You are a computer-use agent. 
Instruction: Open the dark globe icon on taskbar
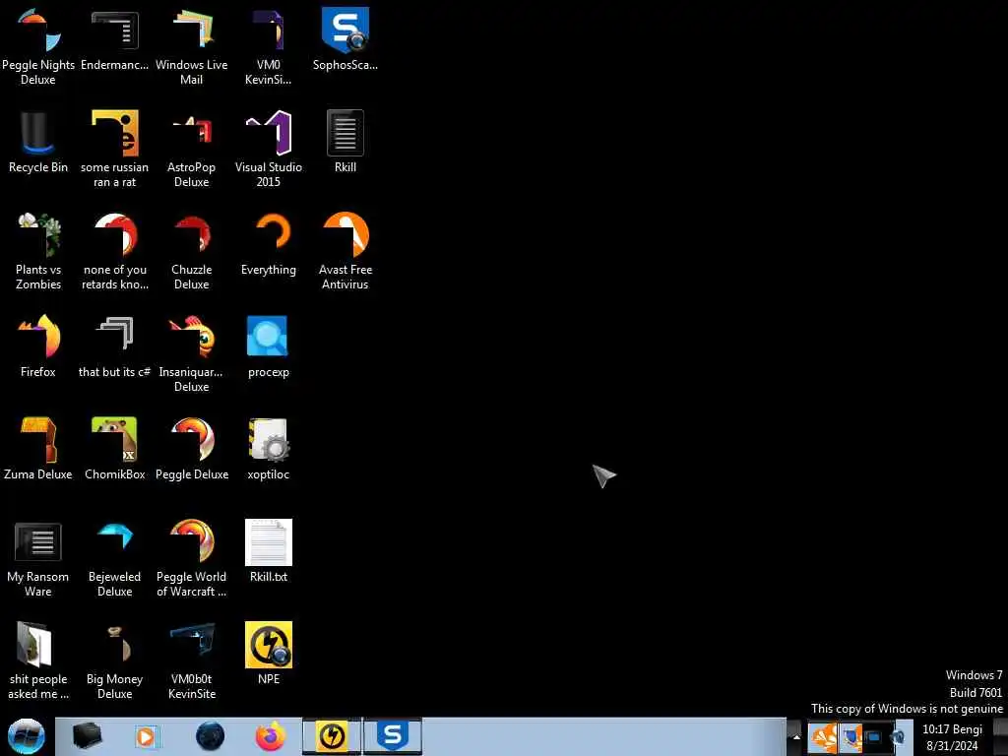coord(210,736)
